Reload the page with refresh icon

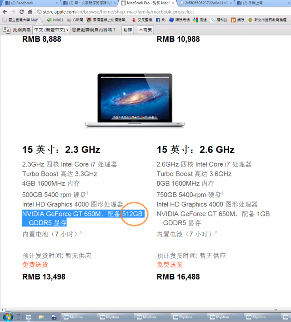pyautogui.click(x=22, y=12)
